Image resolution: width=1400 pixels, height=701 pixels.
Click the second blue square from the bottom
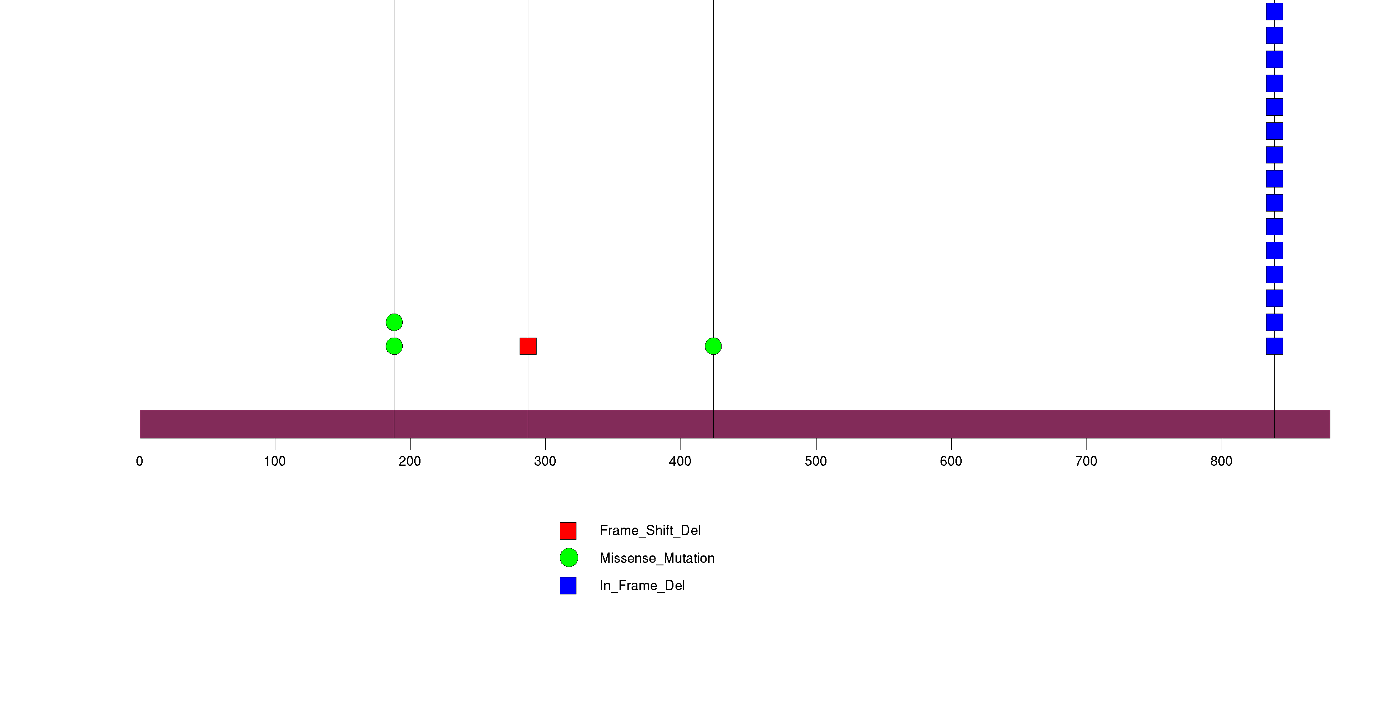pos(1274,322)
